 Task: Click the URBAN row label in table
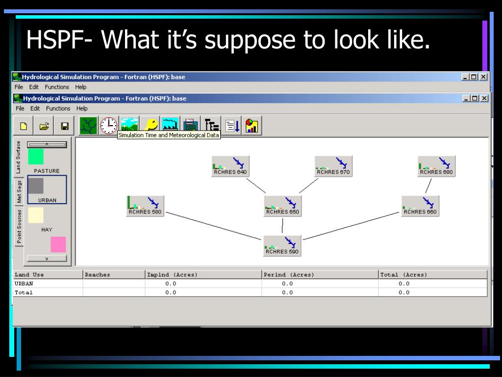pyautogui.click(x=24, y=283)
